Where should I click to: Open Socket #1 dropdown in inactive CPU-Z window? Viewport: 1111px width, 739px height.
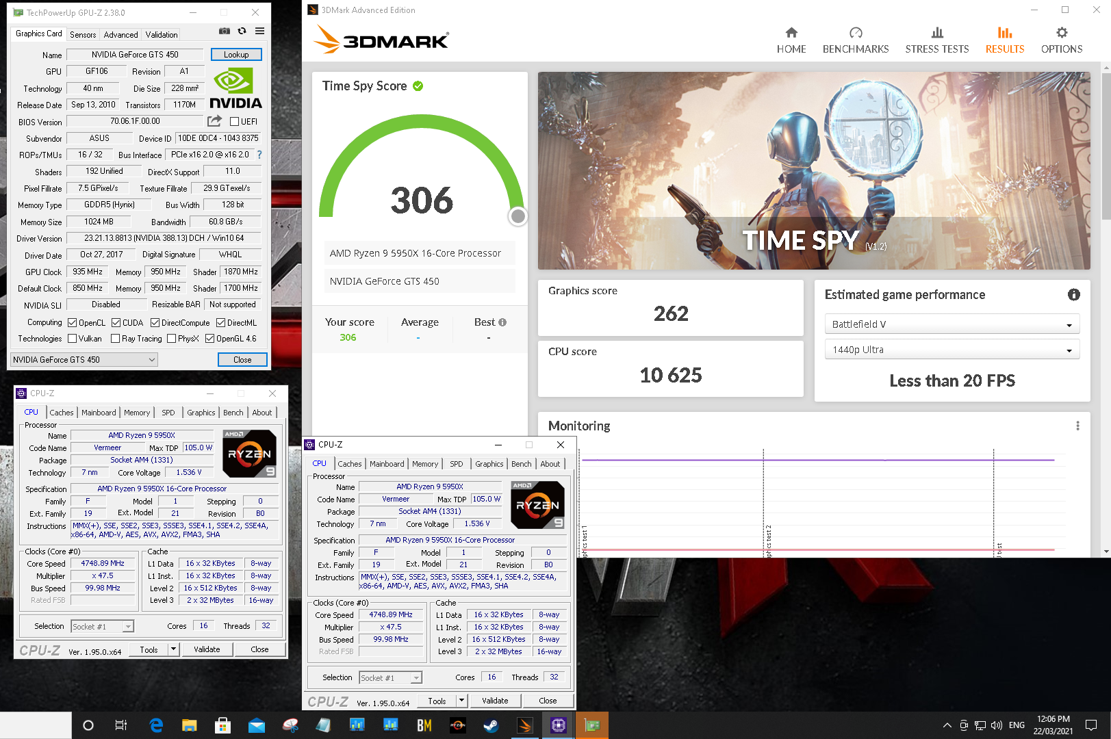pos(102,627)
